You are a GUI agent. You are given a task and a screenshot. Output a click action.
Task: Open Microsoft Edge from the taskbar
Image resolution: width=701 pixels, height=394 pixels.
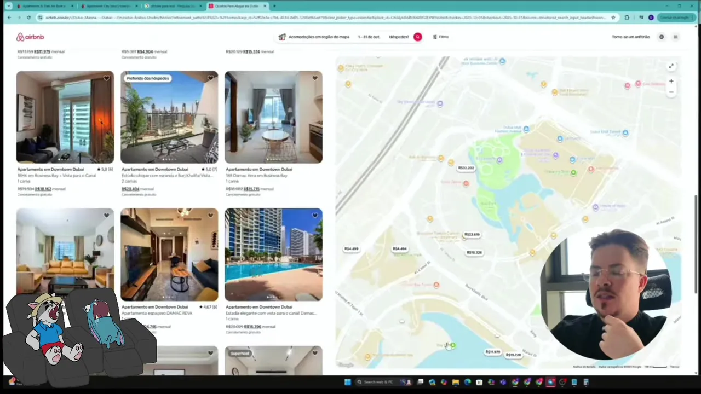tap(467, 382)
